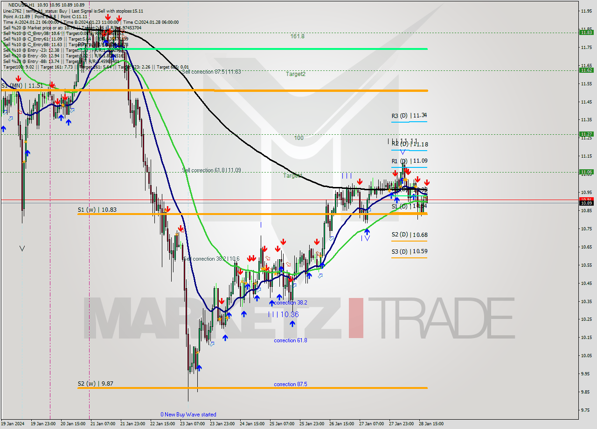Screen dimensions: 597x429
Task: Select the 'R3 (D) | 11.34' resistance label
Action: tap(409, 115)
